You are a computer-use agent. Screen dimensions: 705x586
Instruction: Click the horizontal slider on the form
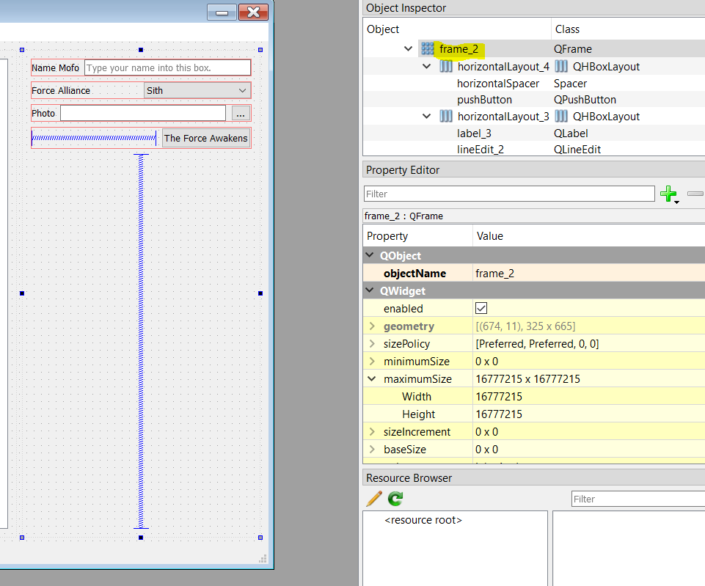point(93,138)
